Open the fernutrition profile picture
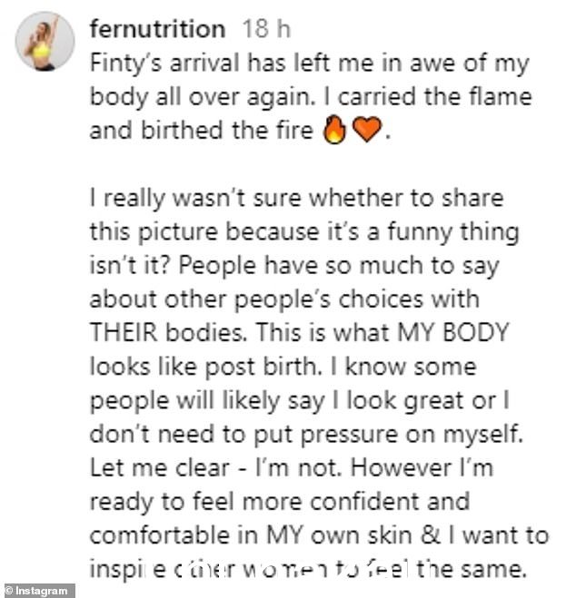The height and width of the screenshot is (598, 576). [x=45, y=41]
